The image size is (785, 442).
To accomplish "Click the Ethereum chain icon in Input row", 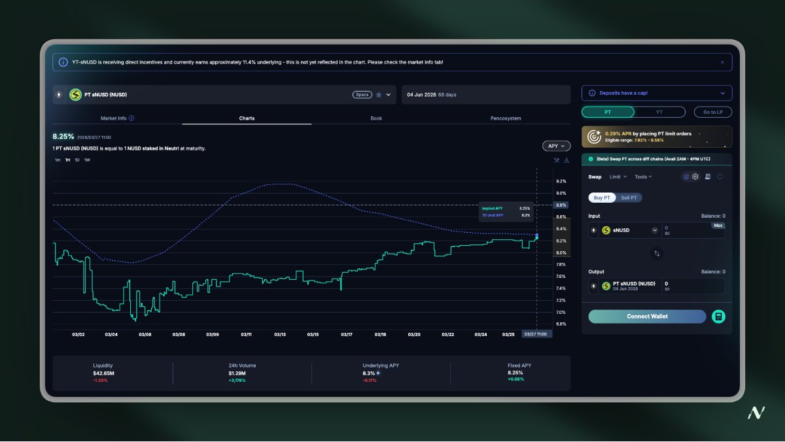I will pyautogui.click(x=594, y=230).
